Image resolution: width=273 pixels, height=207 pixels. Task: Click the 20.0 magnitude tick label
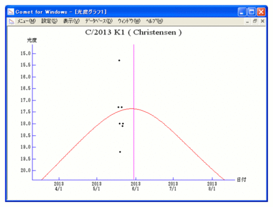(x=26, y=170)
